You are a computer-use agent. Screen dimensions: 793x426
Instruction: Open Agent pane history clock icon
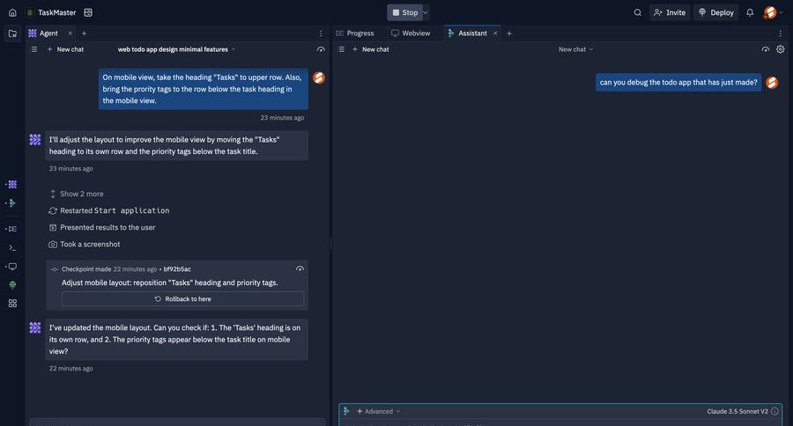pos(321,49)
